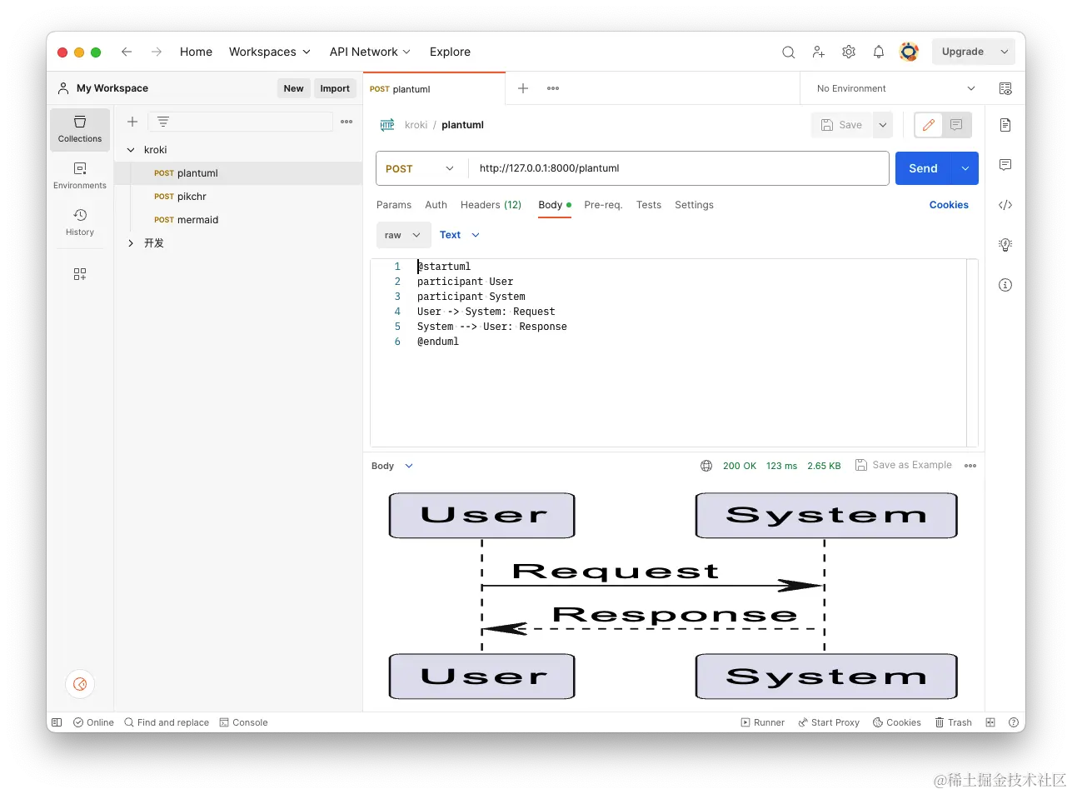The height and width of the screenshot is (794, 1072).
Task: Toggle sidebar icon in status bar
Action: coord(57,722)
